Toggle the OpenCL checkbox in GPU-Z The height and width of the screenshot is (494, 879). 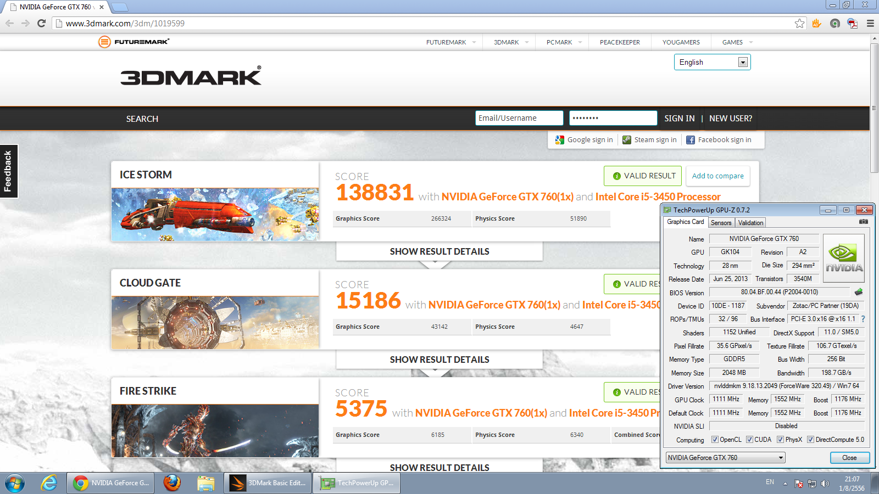[x=715, y=440]
